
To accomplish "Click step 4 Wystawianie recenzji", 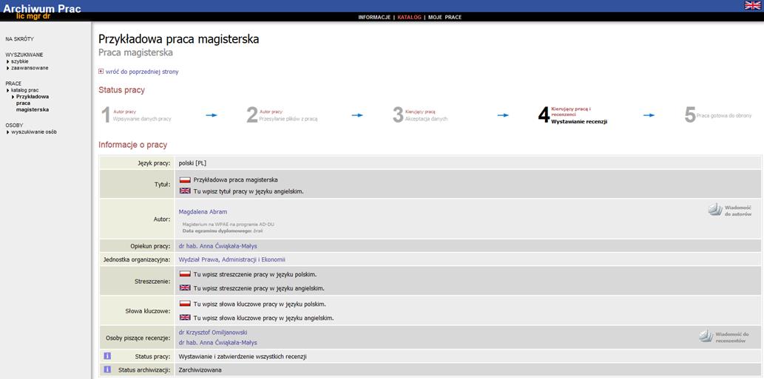I will pos(572,115).
